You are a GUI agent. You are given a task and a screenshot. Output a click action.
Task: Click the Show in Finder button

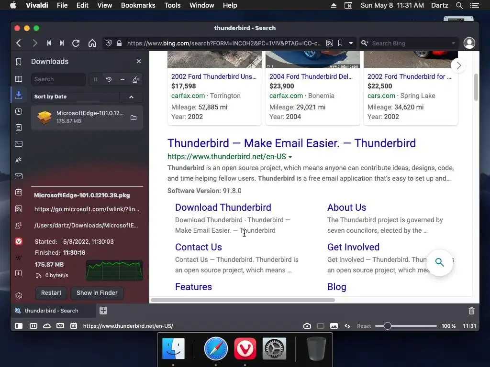coord(97,293)
